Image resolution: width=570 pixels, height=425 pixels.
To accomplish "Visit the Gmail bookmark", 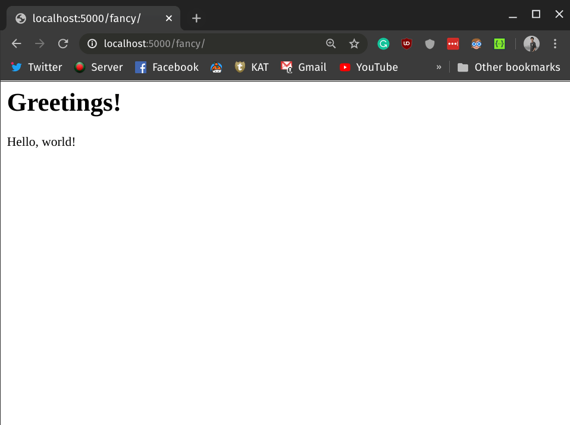I will [303, 67].
